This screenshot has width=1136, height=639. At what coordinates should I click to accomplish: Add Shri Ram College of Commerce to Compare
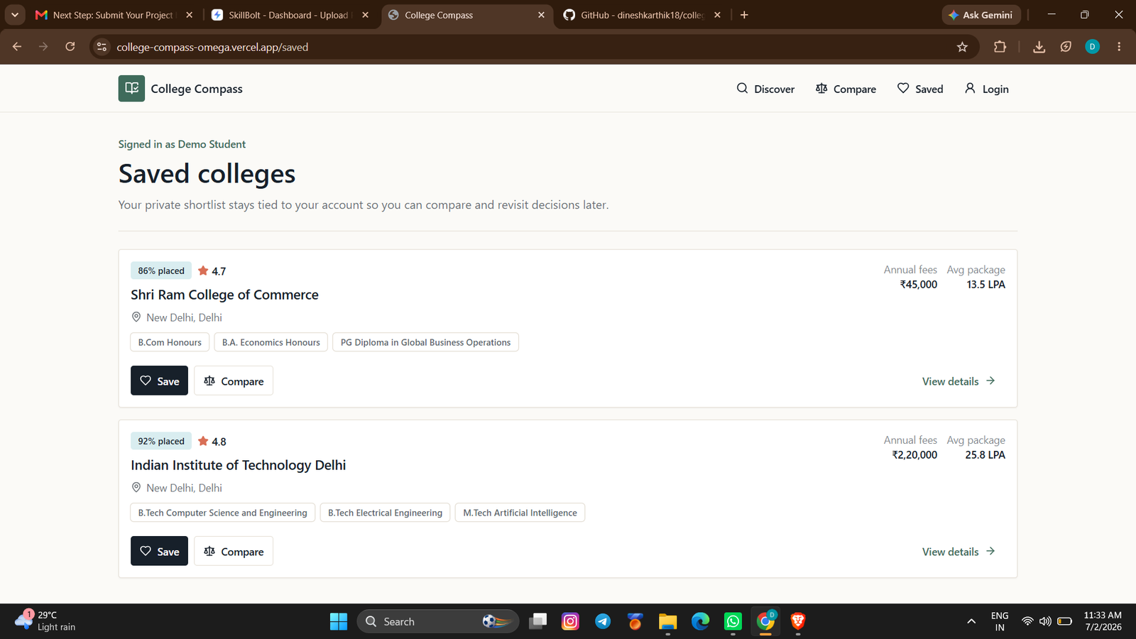pos(234,381)
